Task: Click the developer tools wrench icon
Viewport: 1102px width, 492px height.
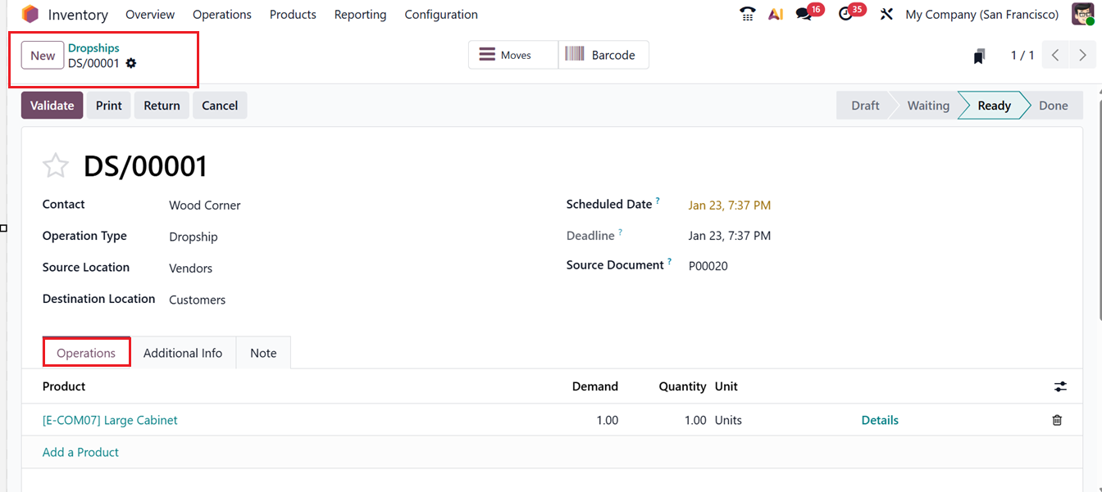Action: tap(886, 14)
